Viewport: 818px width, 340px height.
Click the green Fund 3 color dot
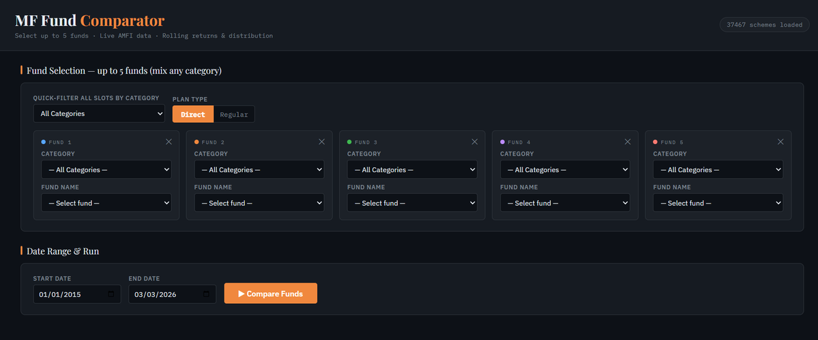click(349, 141)
